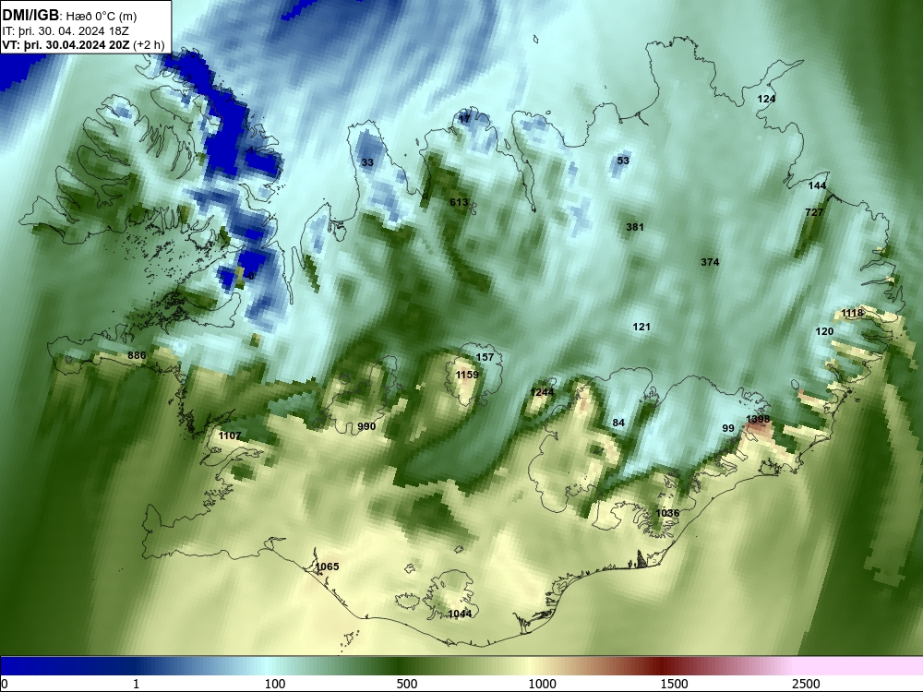Image resolution: width=923 pixels, height=692 pixels.
Task: Select the 1044 map value
Action: [x=460, y=614]
